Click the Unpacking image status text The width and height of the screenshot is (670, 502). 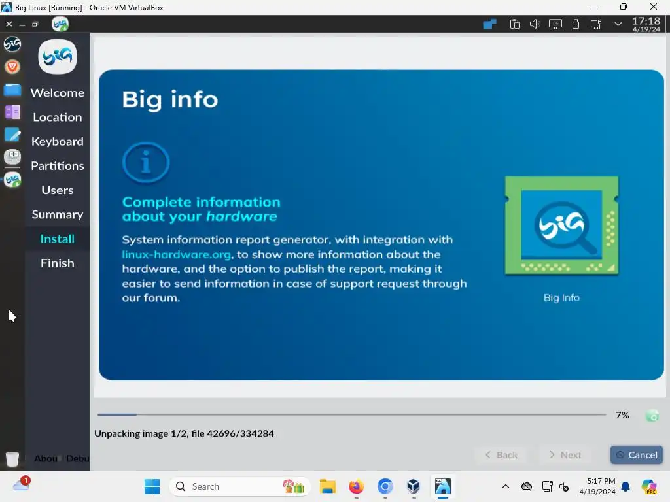[184, 434]
